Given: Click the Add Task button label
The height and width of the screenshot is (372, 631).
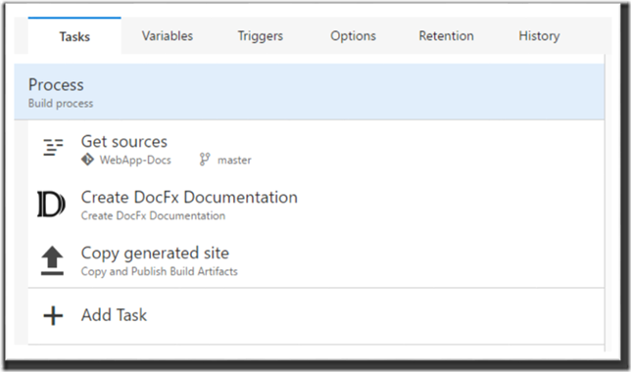Looking at the screenshot, I should click(114, 315).
